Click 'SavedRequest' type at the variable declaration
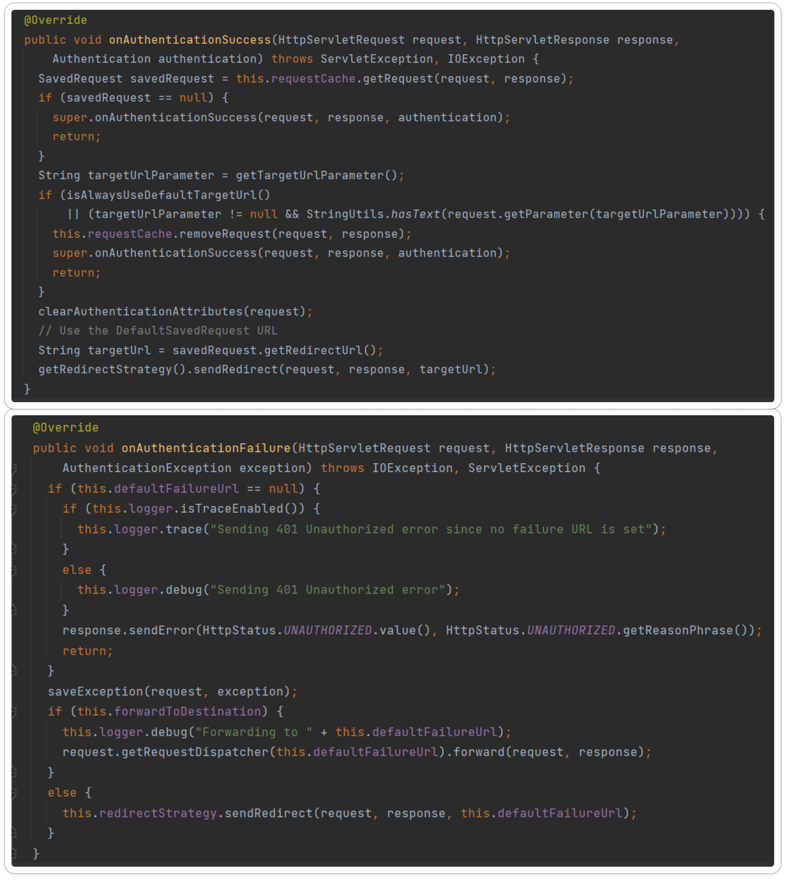The width and height of the screenshot is (786, 880). click(81, 78)
